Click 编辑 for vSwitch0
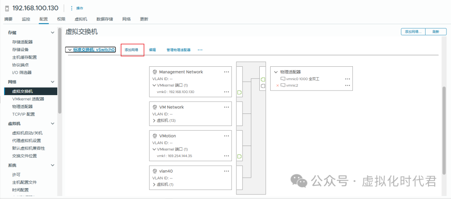 click(x=152, y=50)
